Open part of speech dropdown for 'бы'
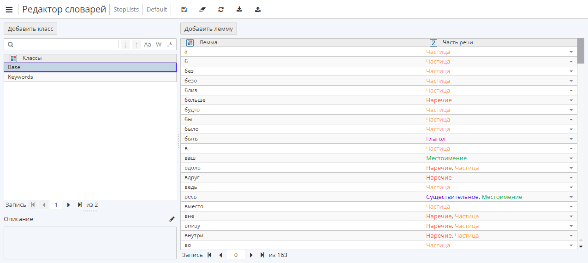This screenshot has width=588, height=263. [571, 120]
